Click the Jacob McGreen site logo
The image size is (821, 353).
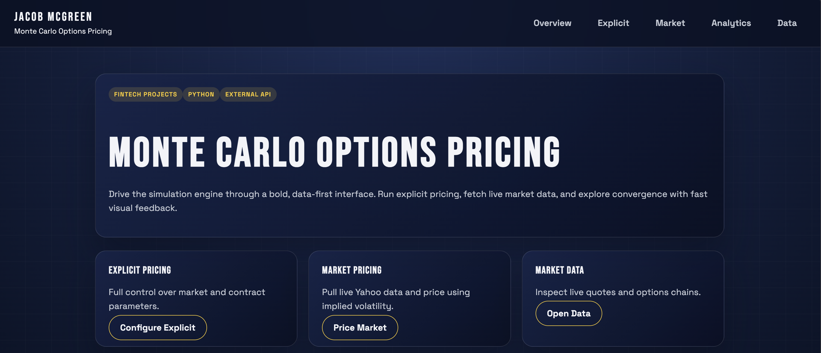point(53,17)
